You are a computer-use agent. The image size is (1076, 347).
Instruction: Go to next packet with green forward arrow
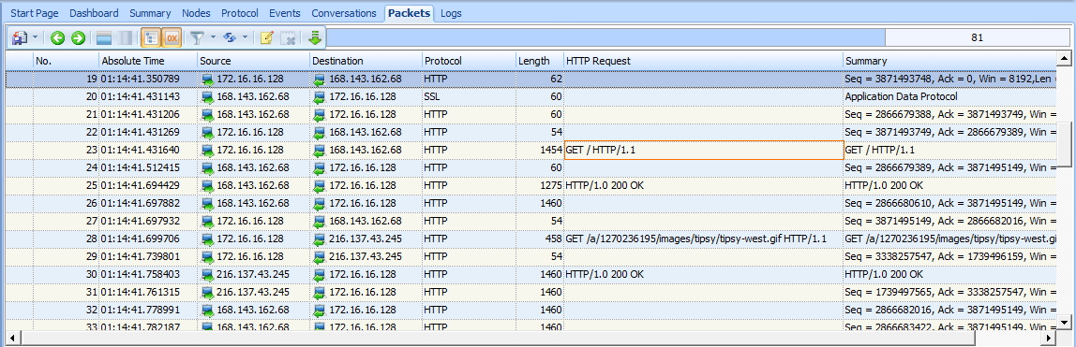(x=78, y=38)
